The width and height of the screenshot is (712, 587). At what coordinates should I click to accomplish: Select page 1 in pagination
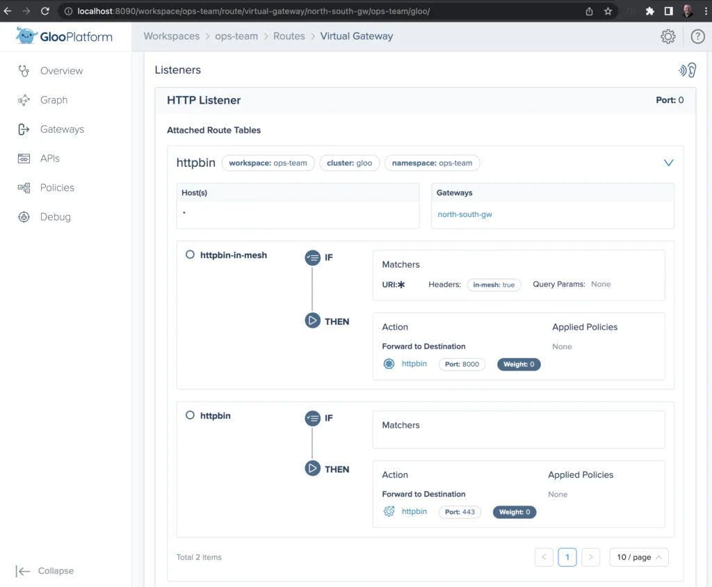pyautogui.click(x=567, y=557)
